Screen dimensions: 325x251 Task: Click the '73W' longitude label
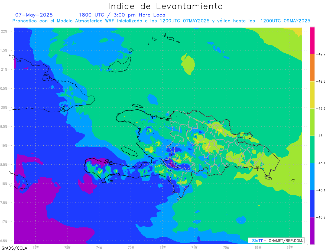pyautogui.click(x=131, y=247)
